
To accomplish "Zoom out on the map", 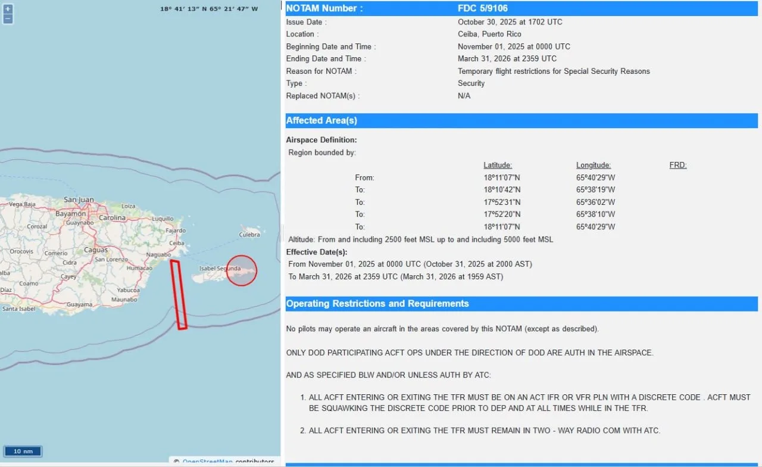I will tap(8, 19).
